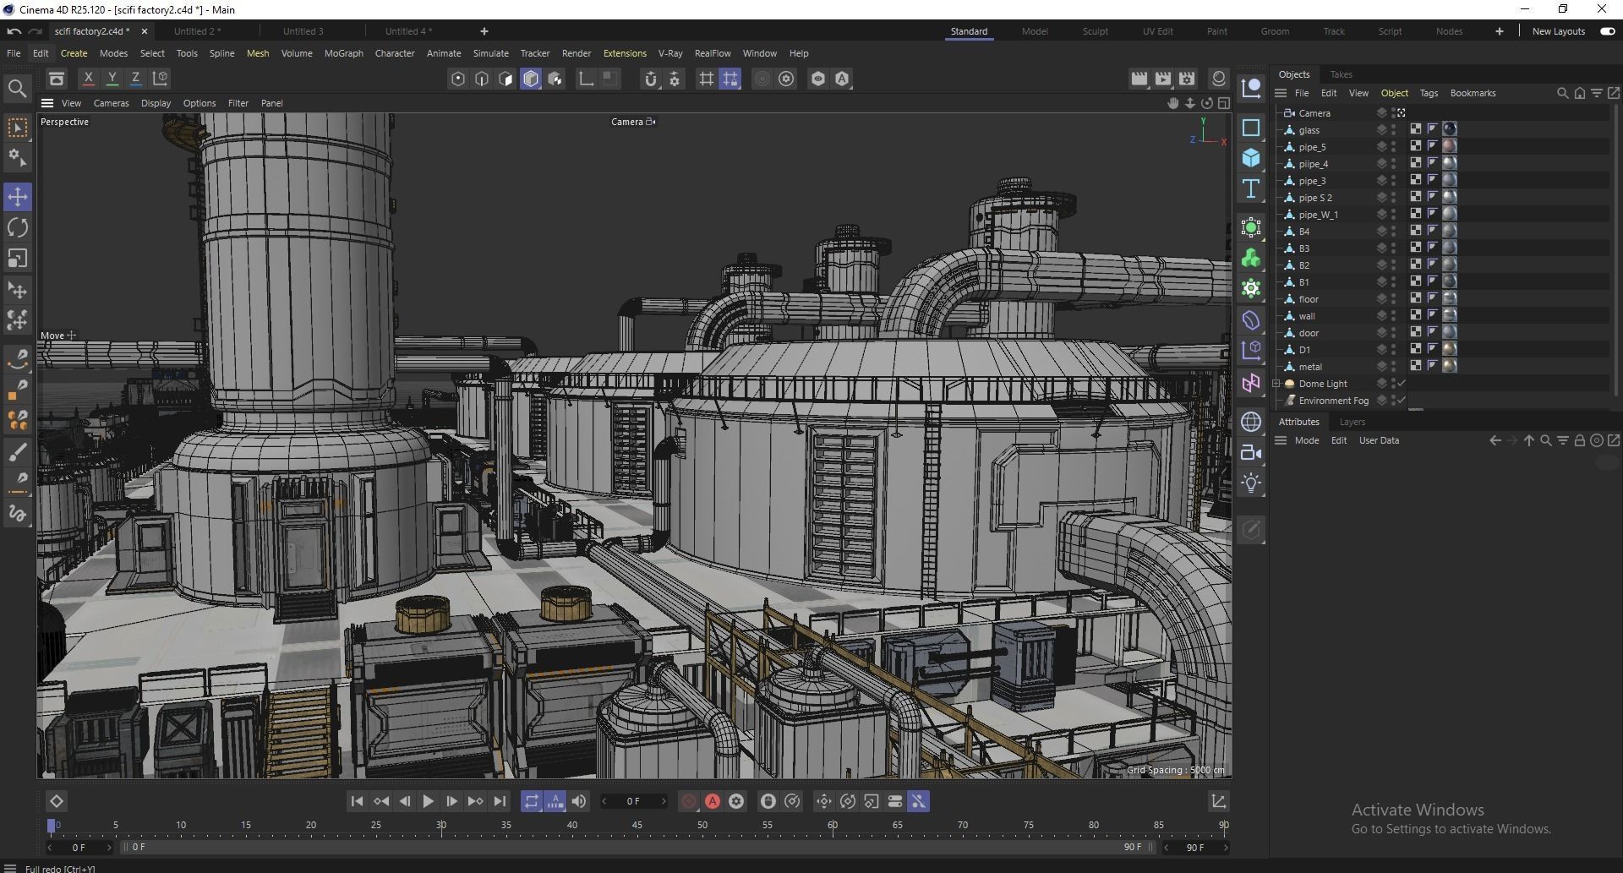Open the Objects panel Bookmarks menu

pos(1473,93)
